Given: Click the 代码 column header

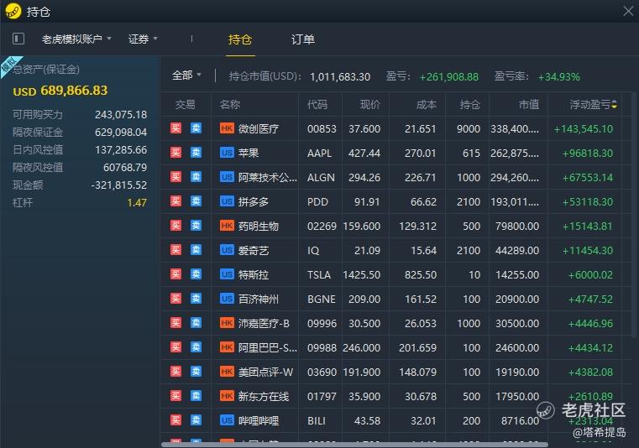Looking at the screenshot, I should click(317, 105).
